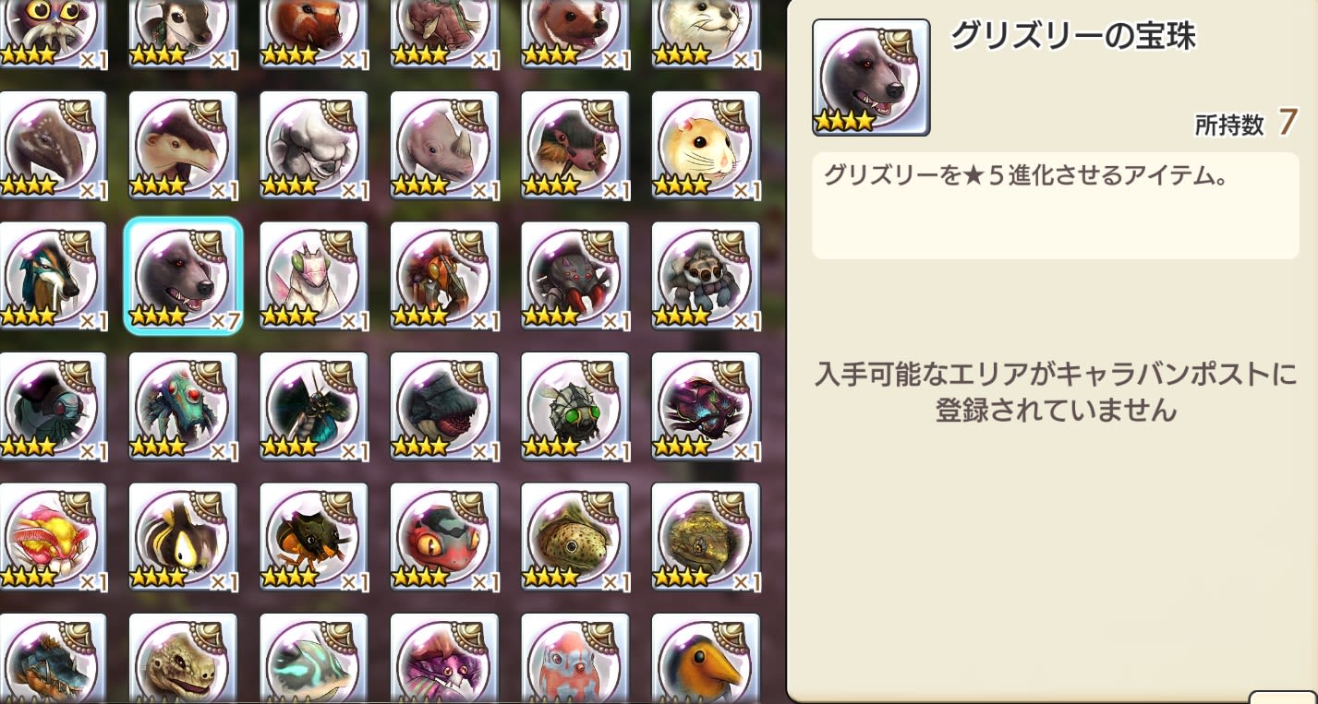Pick the dark red-legged spider orb

pos(575,277)
